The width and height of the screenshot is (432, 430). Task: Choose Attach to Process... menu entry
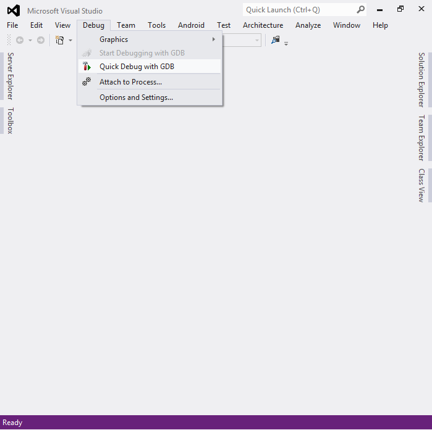click(150, 82)
